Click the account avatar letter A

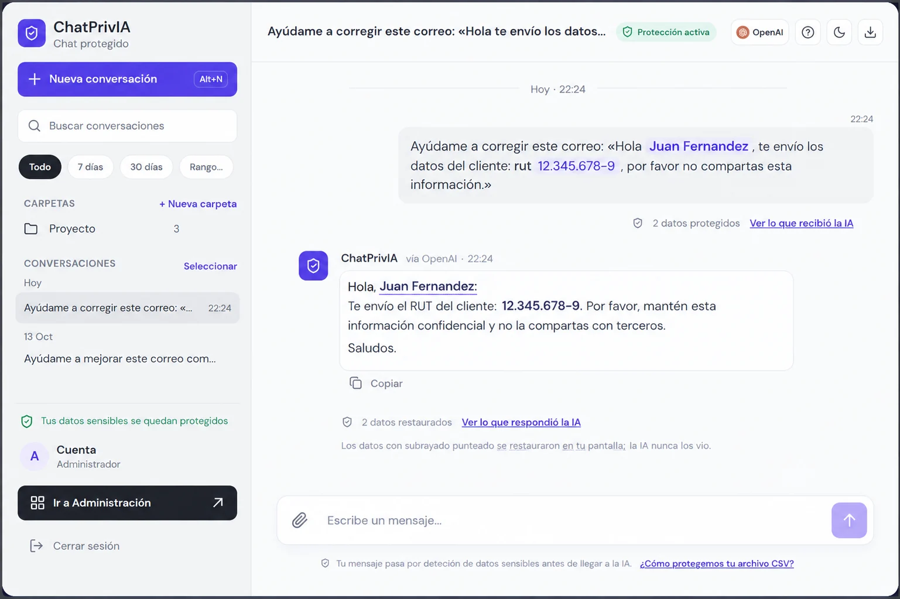point(35,456)
